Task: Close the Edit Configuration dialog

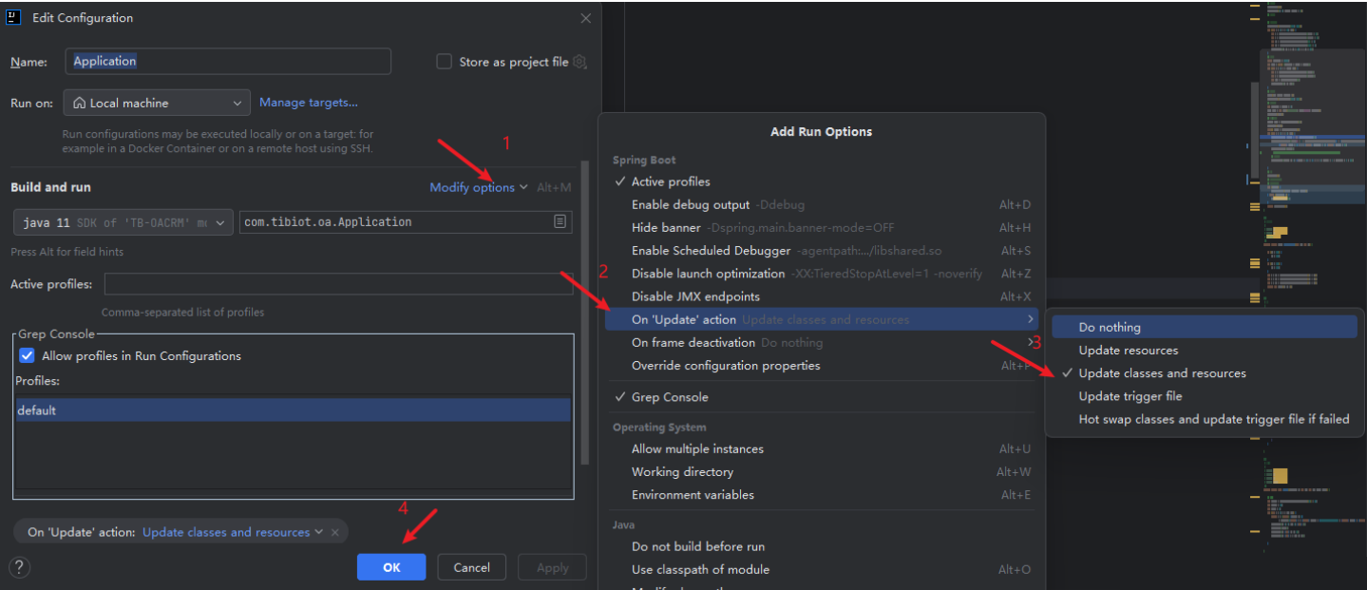Action: (x=585, y=18)
